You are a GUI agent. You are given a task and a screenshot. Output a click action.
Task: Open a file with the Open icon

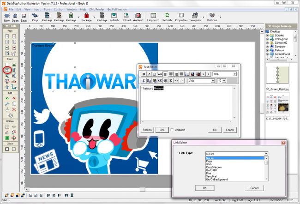coord(15,18)
